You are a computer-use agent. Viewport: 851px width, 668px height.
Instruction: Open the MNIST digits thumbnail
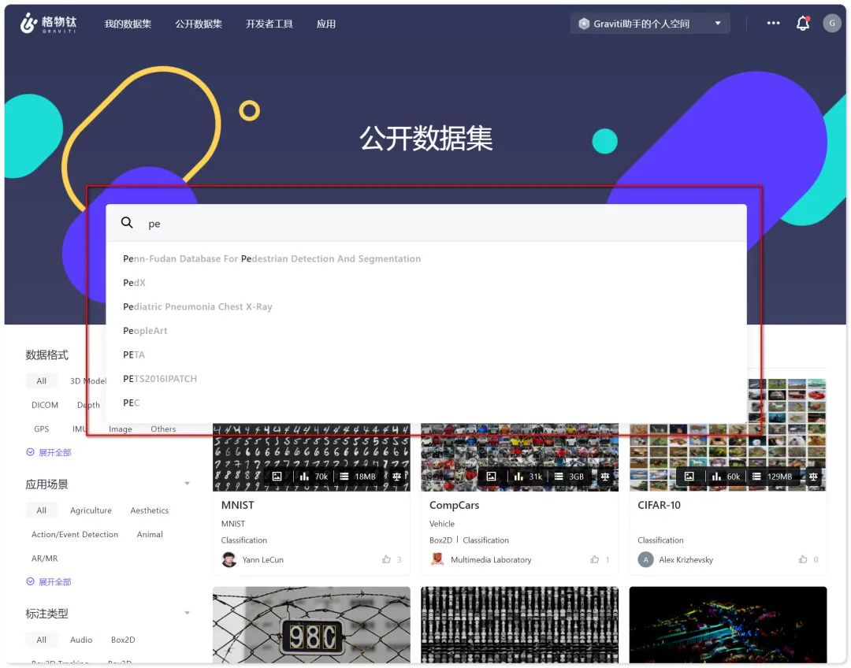pos(311,457)
